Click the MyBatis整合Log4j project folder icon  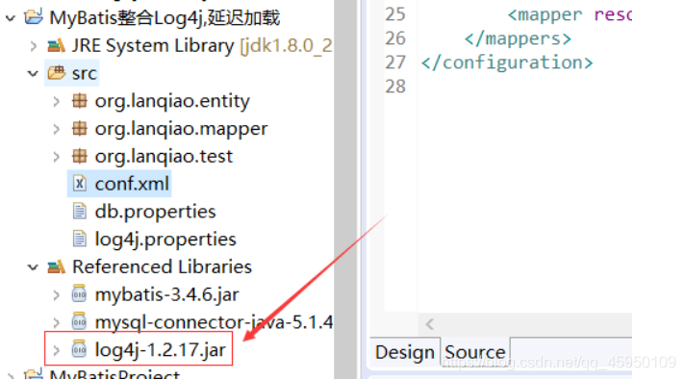(x=34, y=17)
